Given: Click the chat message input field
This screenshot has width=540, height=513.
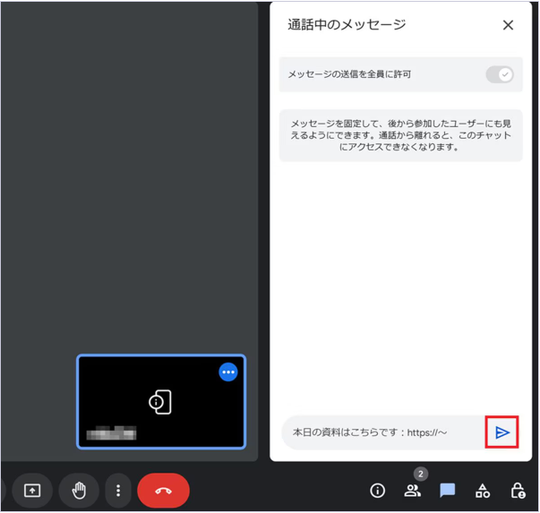Looking at the screenshot, I should (x=381, y=433).
